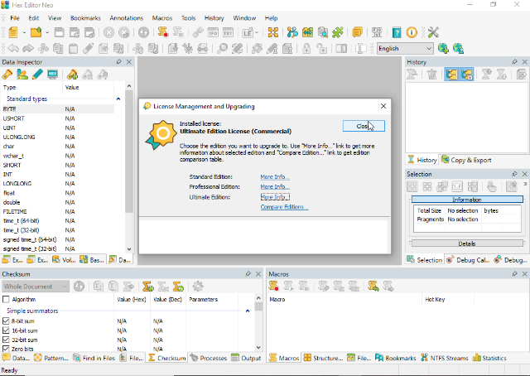530x376 pixels.
Task: Open the English language dropdown
Action: [x=405, y=48]
